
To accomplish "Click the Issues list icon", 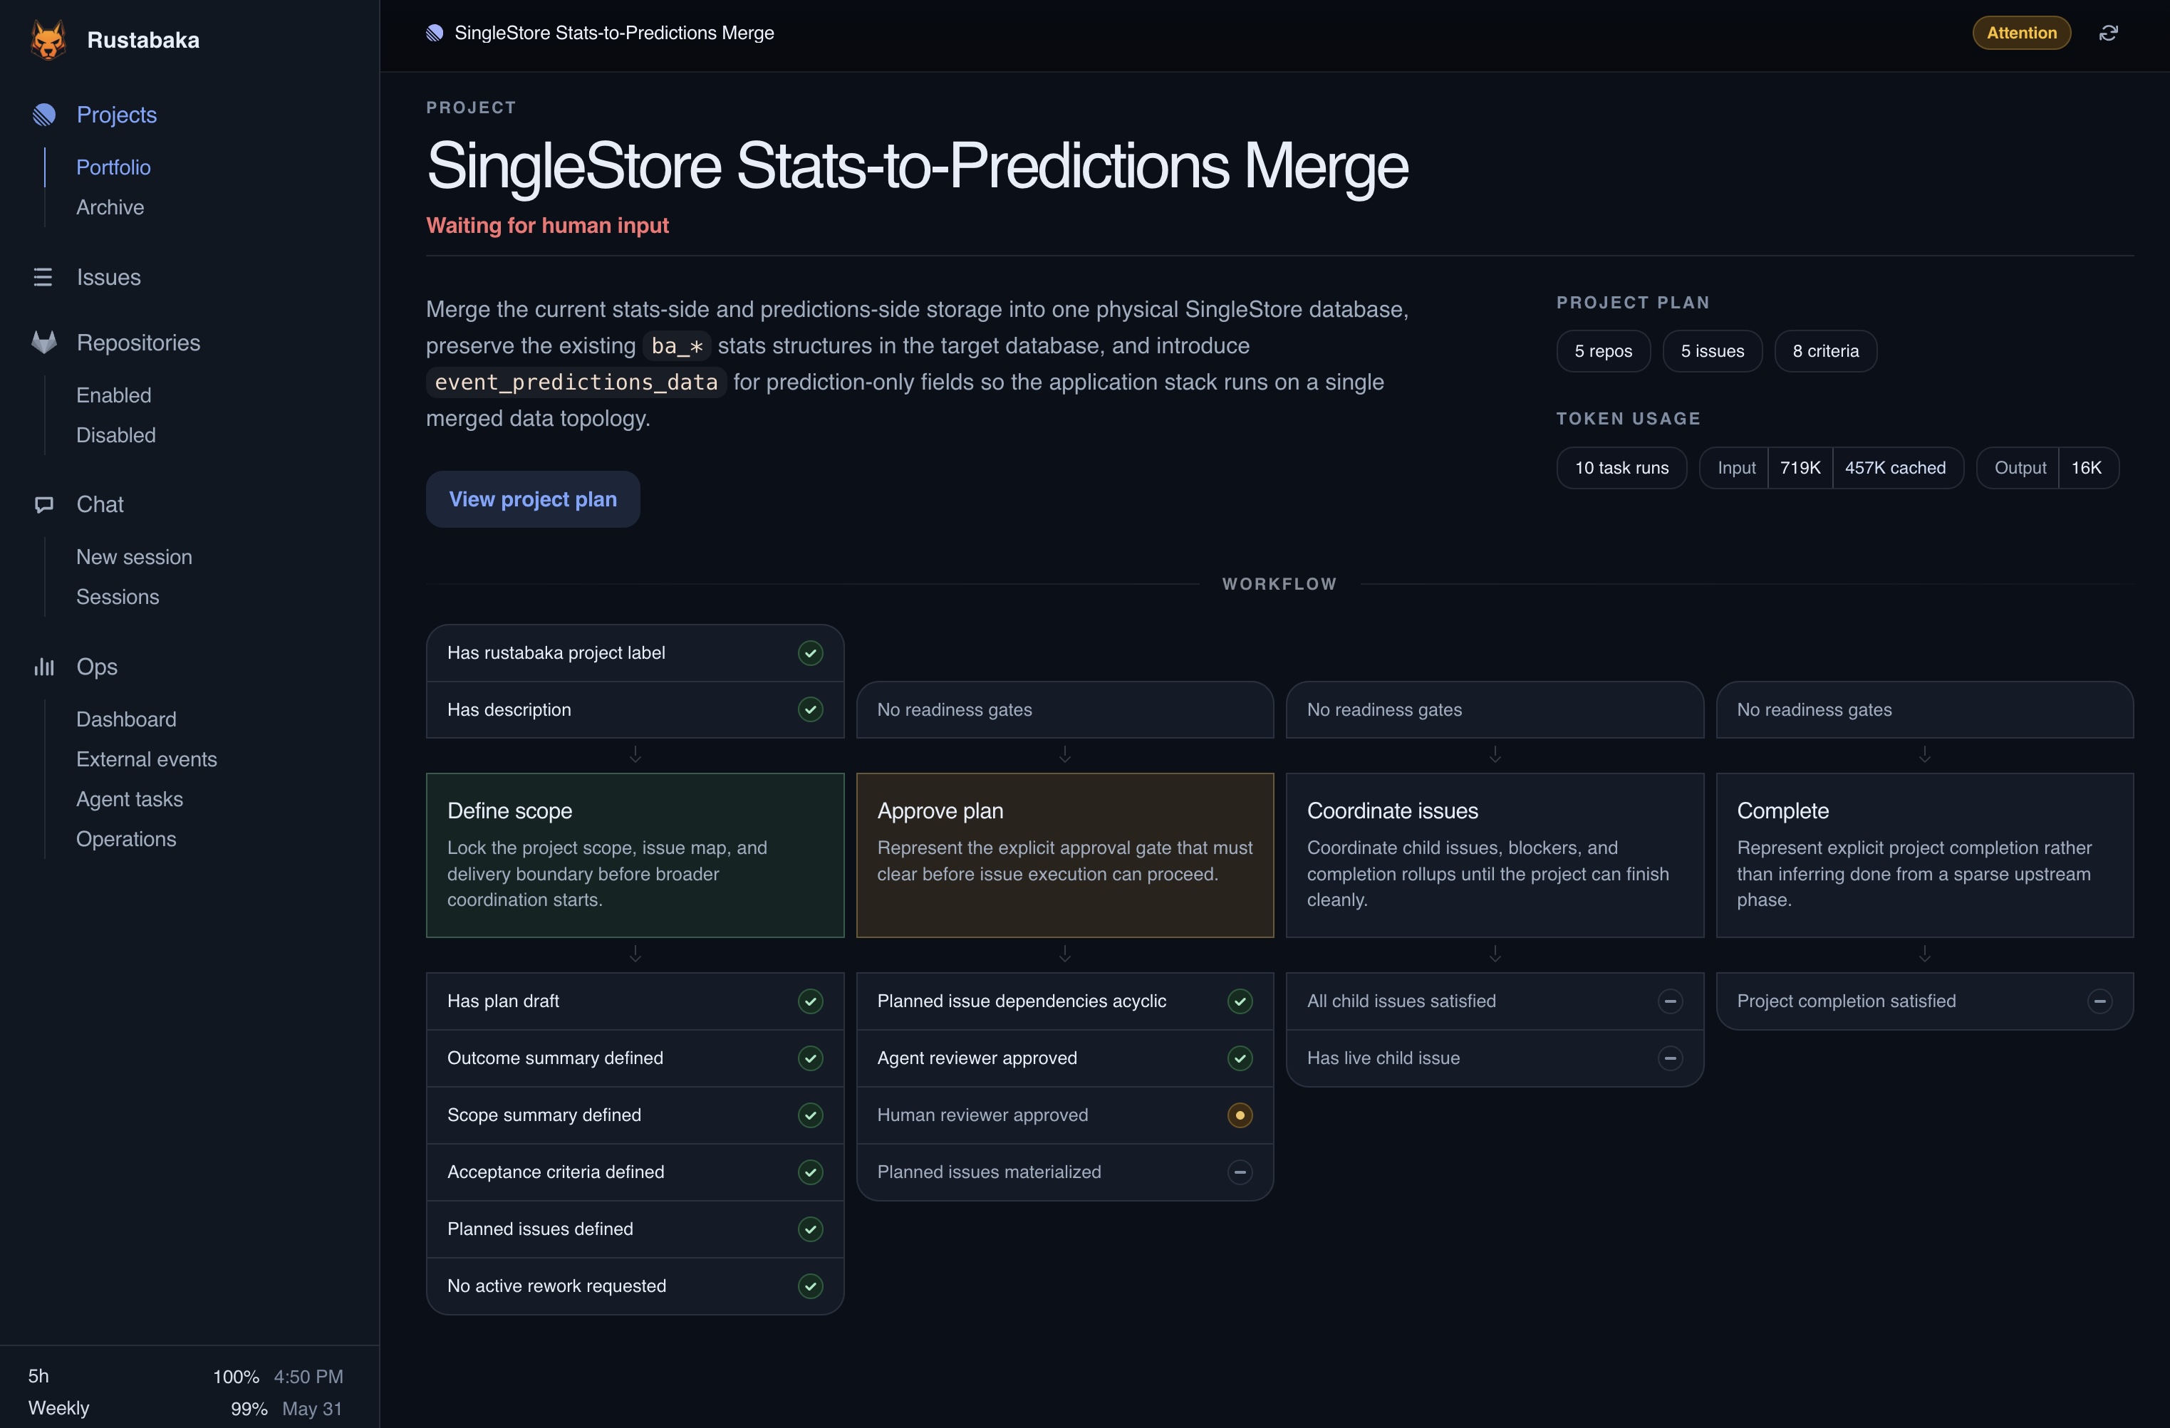I will 43,277.
